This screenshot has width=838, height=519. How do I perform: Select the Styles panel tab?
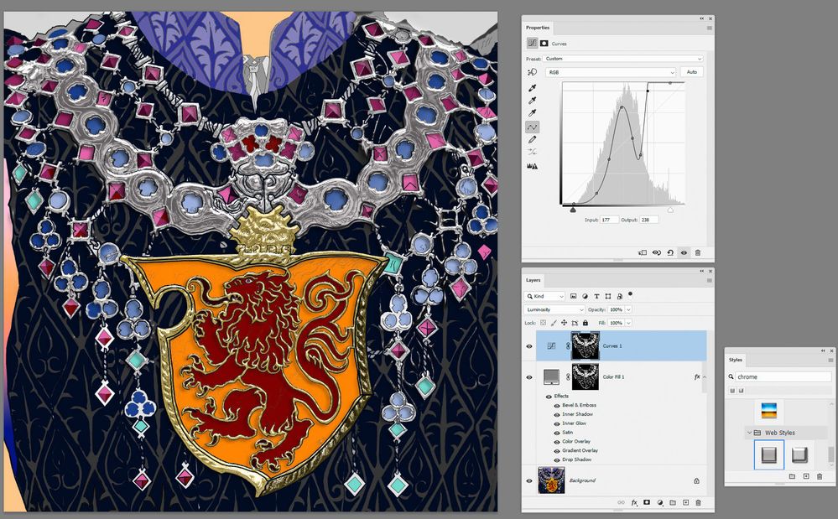[736, 360]
